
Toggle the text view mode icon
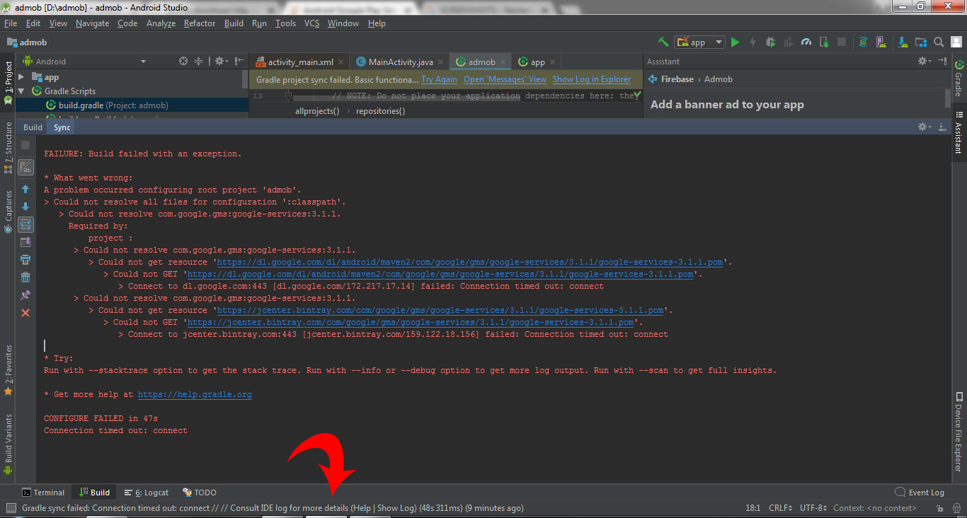click(x=25, y=168)
